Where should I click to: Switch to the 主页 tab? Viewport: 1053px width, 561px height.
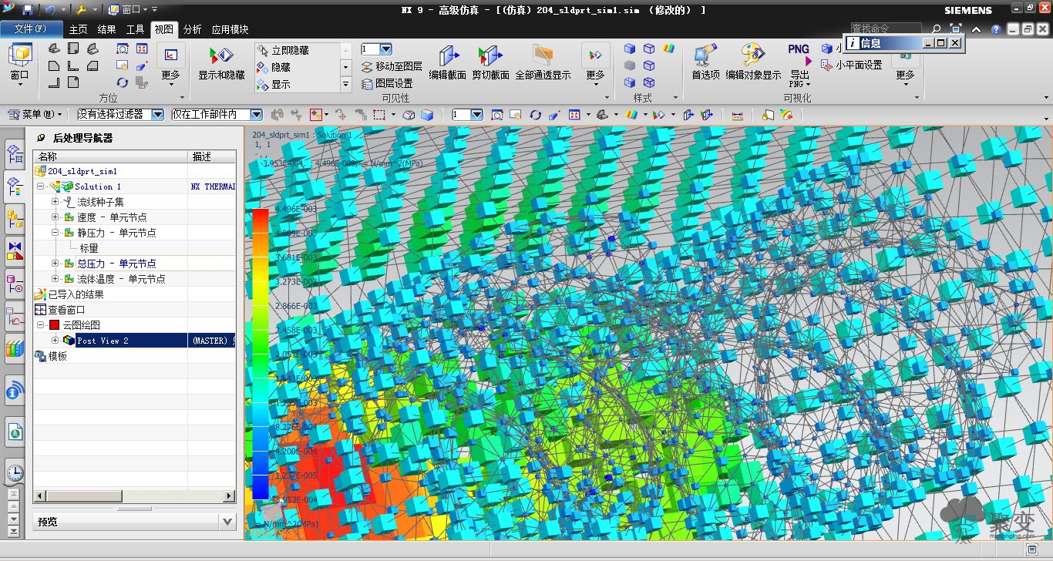coord(79,30)
